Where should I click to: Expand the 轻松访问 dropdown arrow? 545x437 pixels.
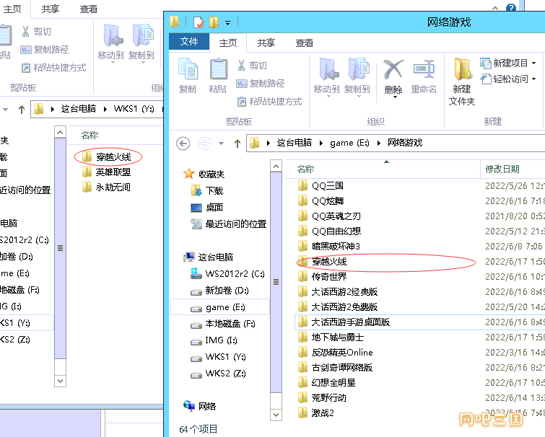tap(534, 79)
